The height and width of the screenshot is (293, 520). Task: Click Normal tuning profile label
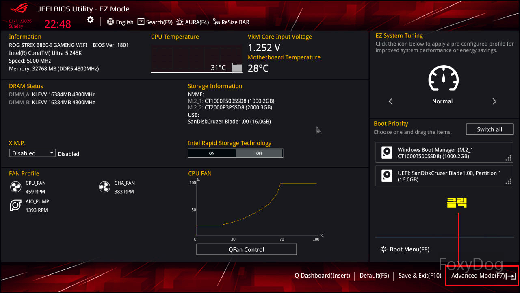click(442, 101)
